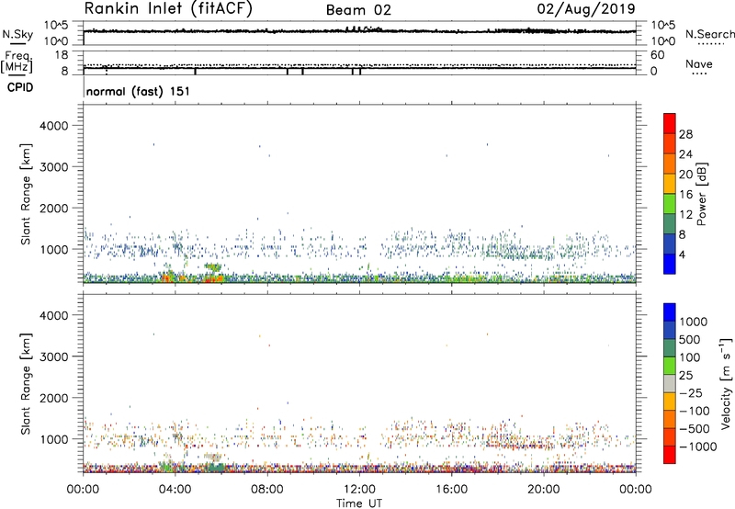Click the '60' Nave axis tick label

tap(657, 55)
